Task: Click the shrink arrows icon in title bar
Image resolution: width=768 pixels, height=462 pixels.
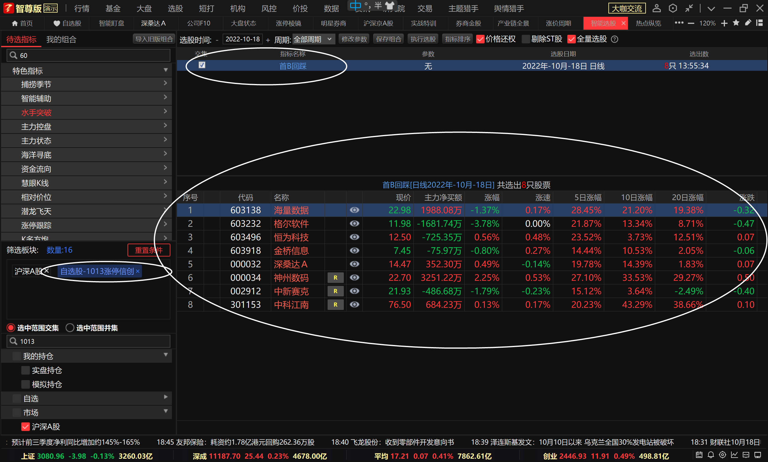Action: [689, 8]
